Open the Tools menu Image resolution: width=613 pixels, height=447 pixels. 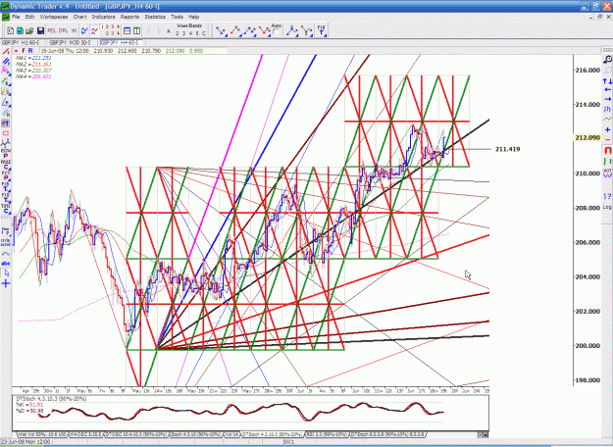pyautogui.click(x=177, y=17)
